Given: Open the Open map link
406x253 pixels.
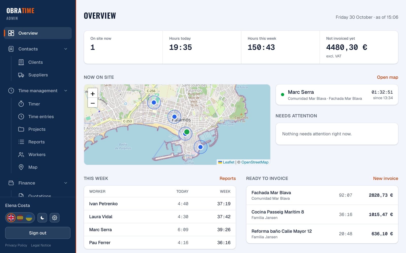Looking at the screenshot, I should tap(387, 77).
